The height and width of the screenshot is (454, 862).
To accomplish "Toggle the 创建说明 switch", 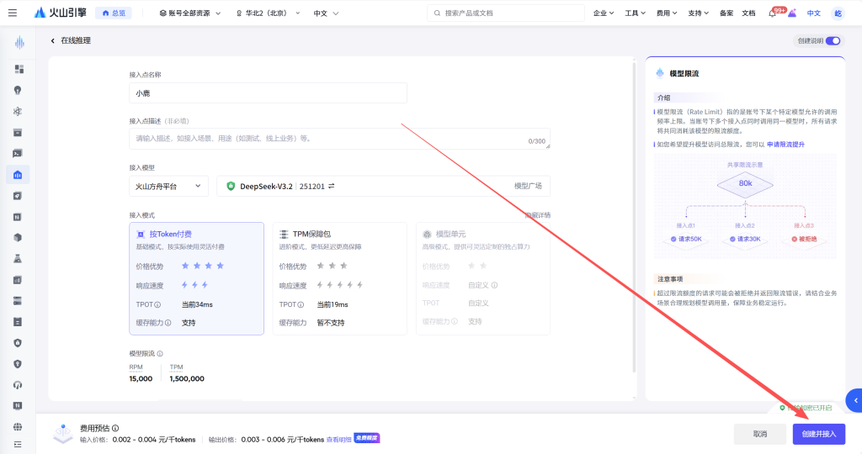I will coord(833,40).
